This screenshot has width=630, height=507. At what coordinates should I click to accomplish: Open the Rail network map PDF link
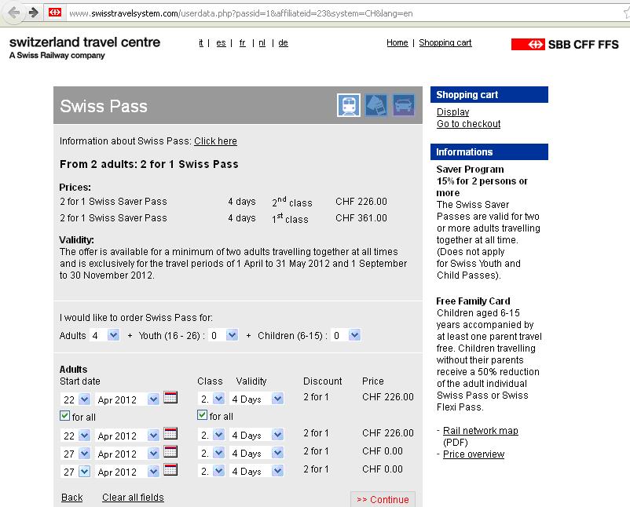point(481,431)
